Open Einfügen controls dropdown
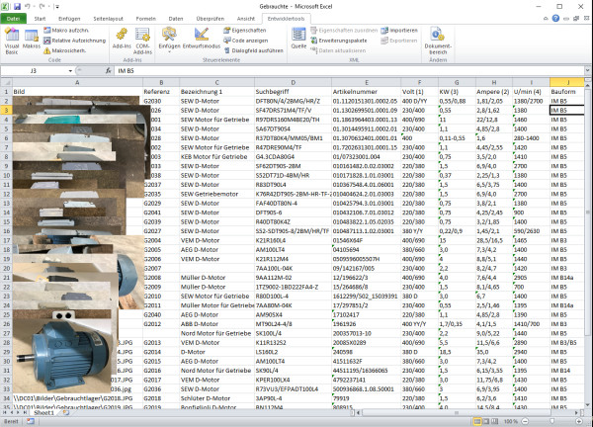Image resolution: width=593 pixels, height=427 pixels. point(169,40)
